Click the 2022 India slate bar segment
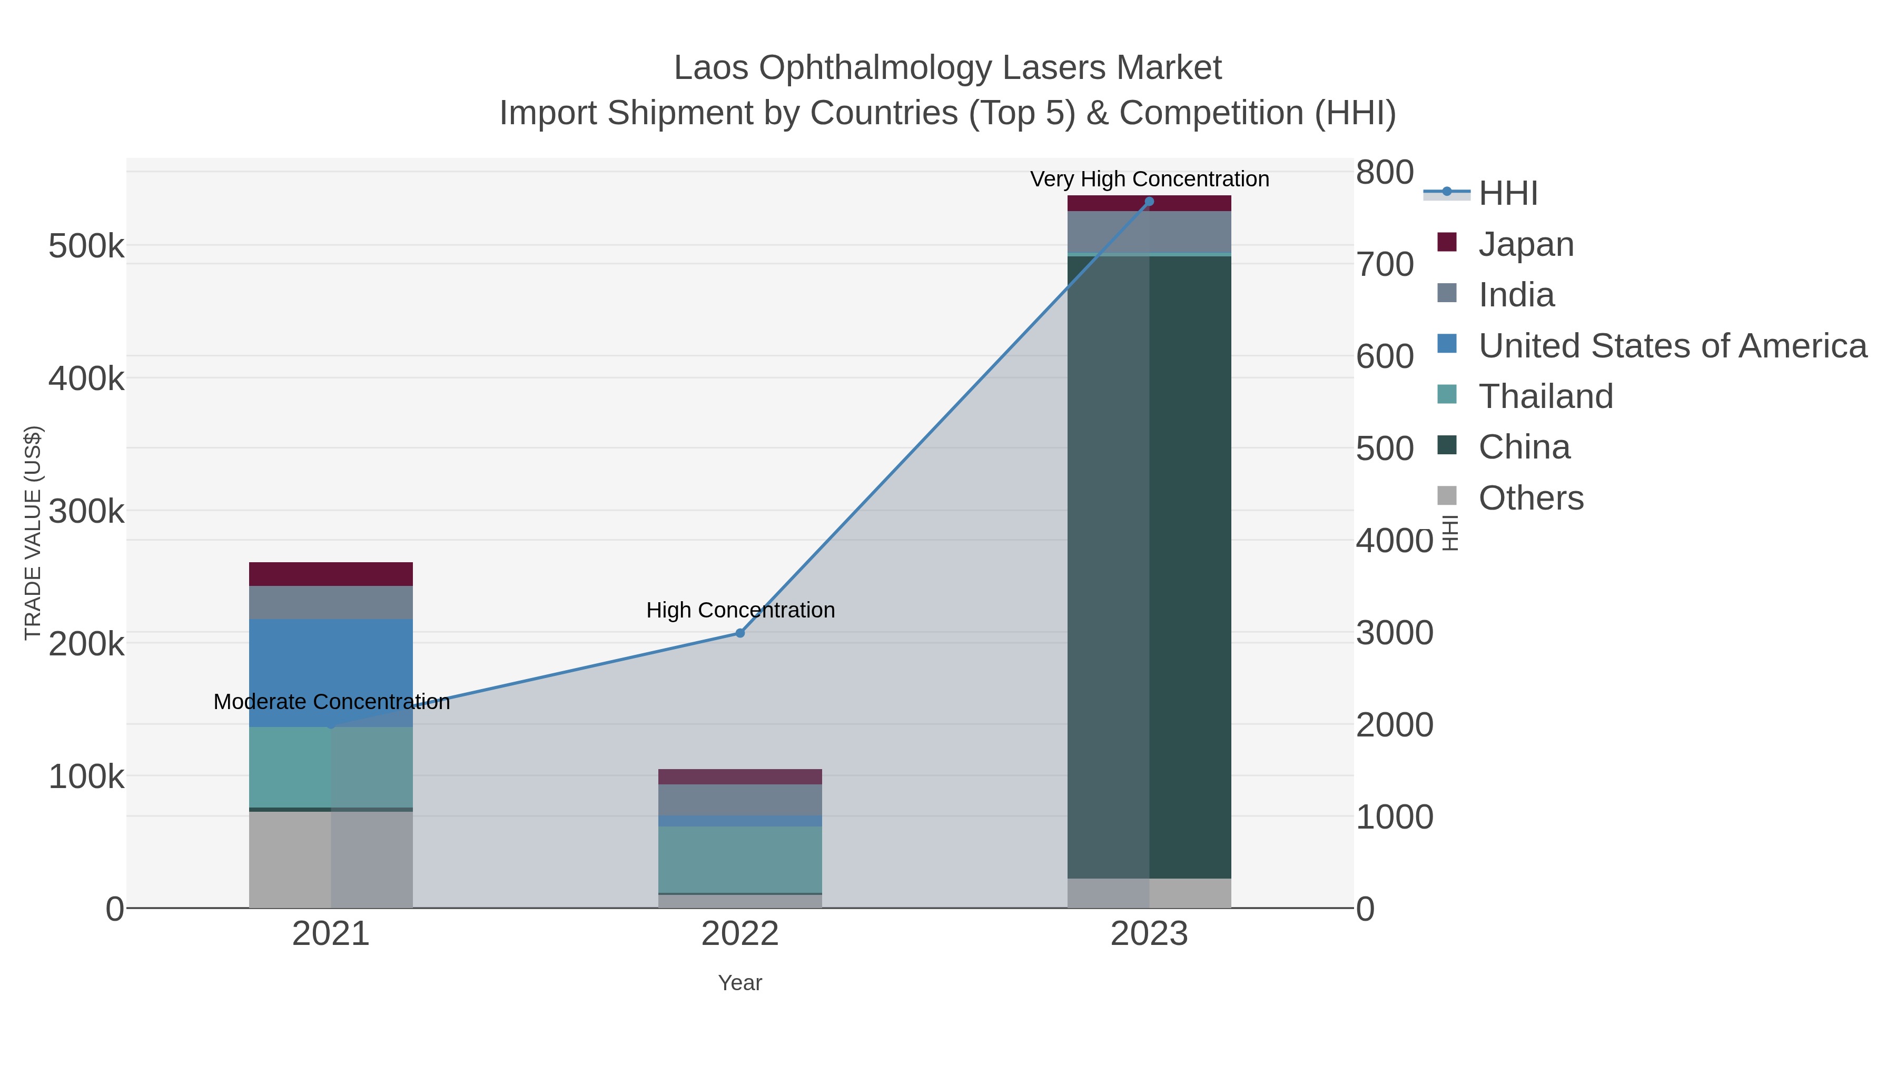 click(x=740, y=800)
